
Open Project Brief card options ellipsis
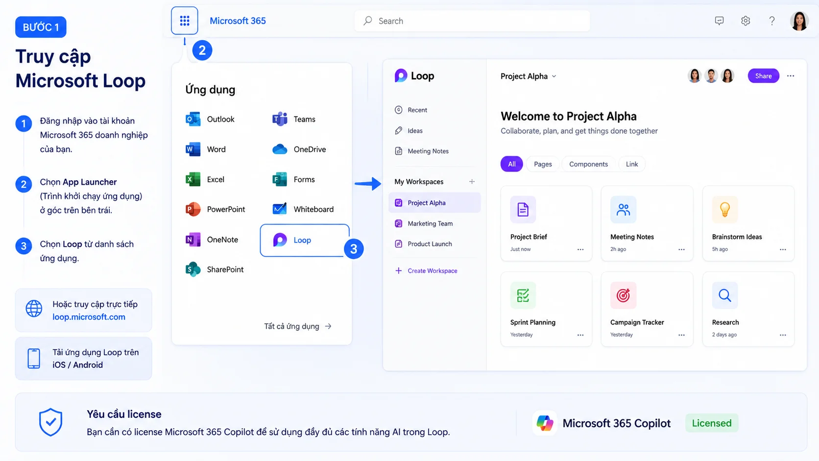tap(580, 249)
